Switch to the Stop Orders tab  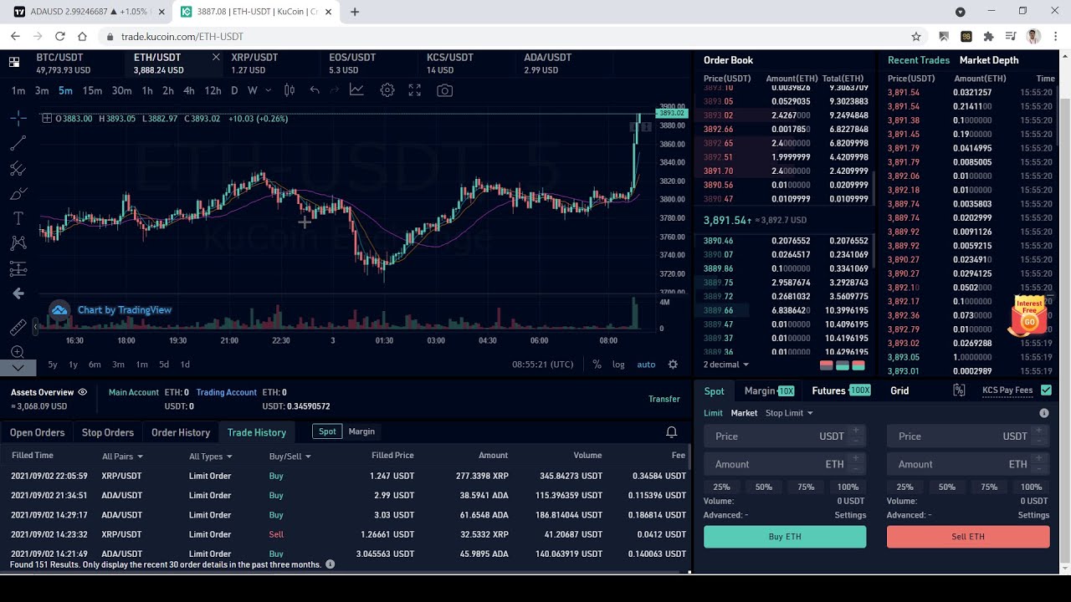click(108, 432)
